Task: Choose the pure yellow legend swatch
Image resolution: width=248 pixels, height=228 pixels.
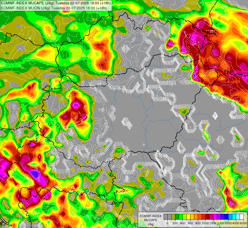Action: (188, 217)
